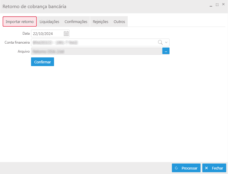The image size is (228, 174).
Task: Click the Fechar button at bottom
Action: tap(214, 168)
